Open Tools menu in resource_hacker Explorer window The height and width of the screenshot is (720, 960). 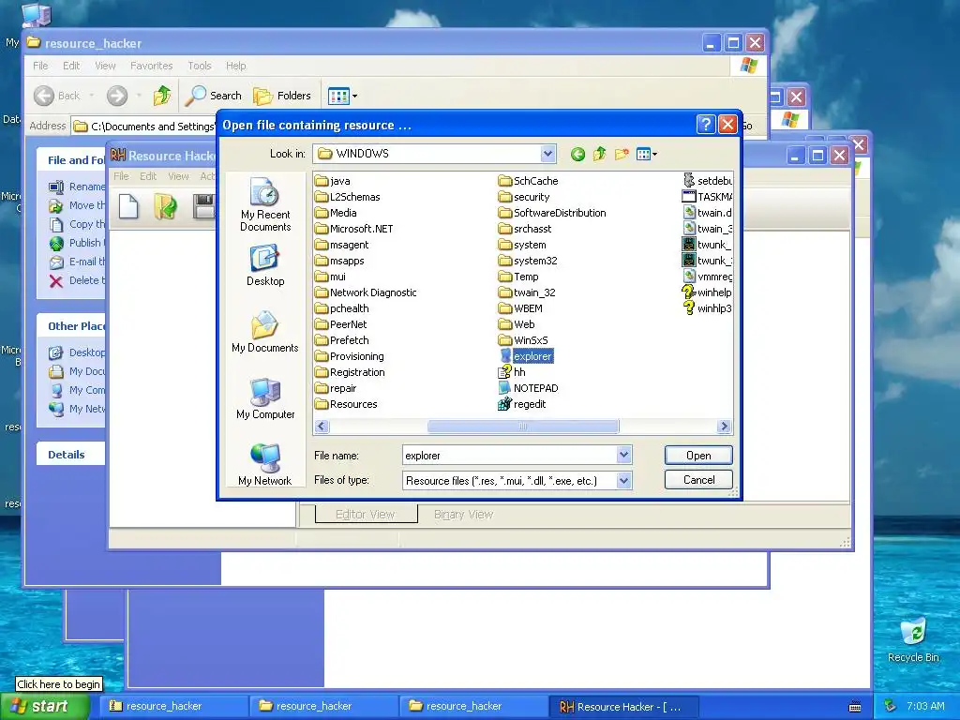click(200, 66)
